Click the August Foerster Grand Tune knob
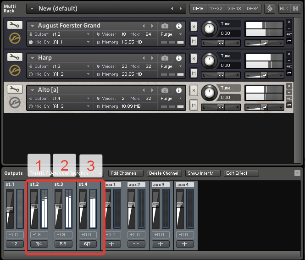Screen dimensions: 305x260 click(209, 29)
